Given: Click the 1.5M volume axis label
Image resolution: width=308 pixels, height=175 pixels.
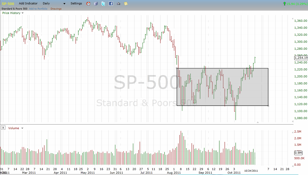Looking at the screenshot, I should 298,145.
